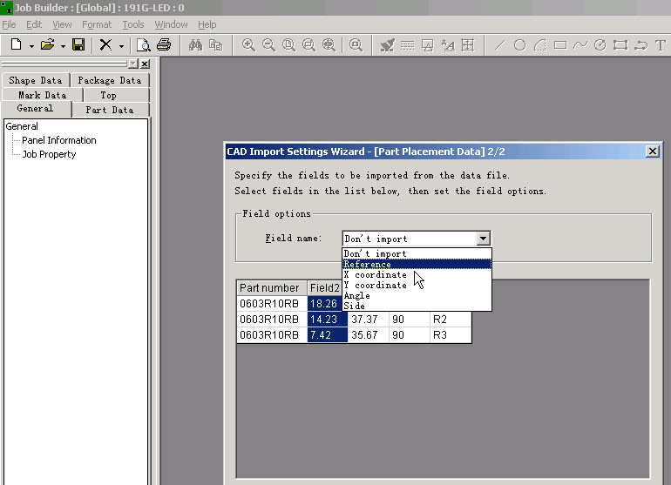Click the New file toolbar icon

tap(17, 44)
